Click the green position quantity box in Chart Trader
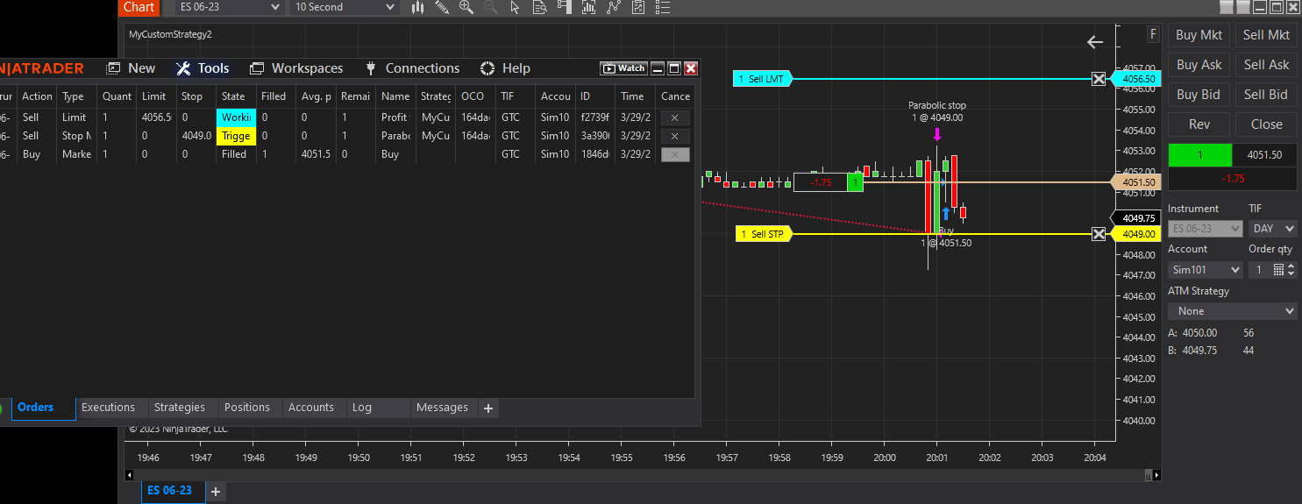Screen dimensions: 1302x504 [x=1200, y=155]
